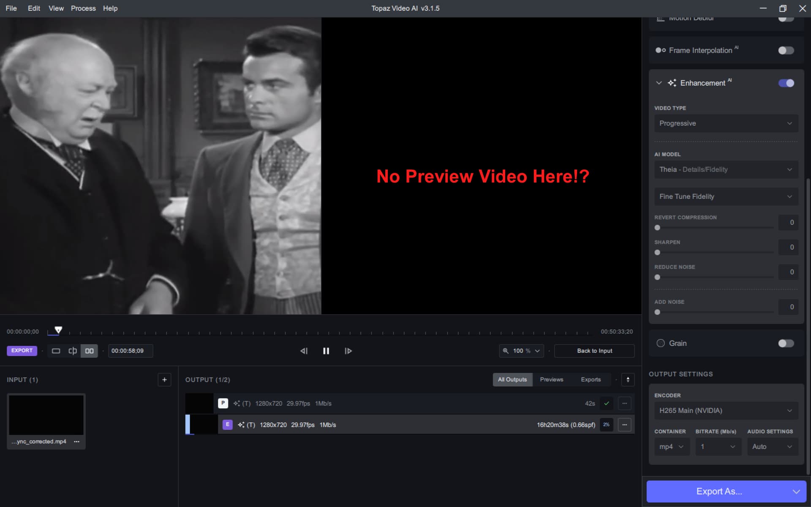Open Video Type Progressive dropdown
This screenshot has height=507, width=811.
(x=726, y=123)
